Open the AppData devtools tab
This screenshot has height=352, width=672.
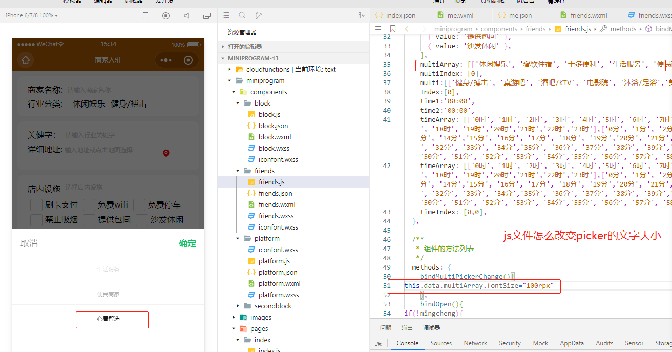[x=572, y=343]
